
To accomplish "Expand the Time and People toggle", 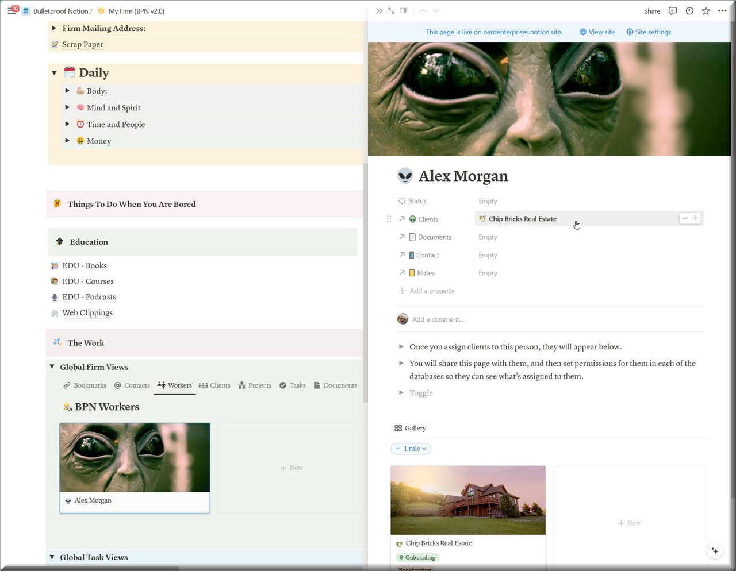I will 67,124.
